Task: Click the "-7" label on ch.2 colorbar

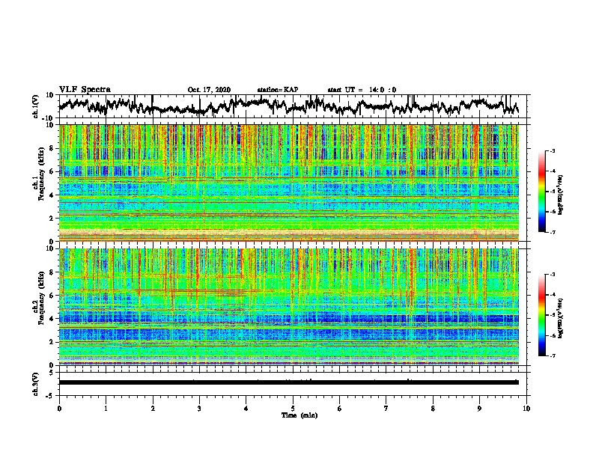Action: [552, 355]
